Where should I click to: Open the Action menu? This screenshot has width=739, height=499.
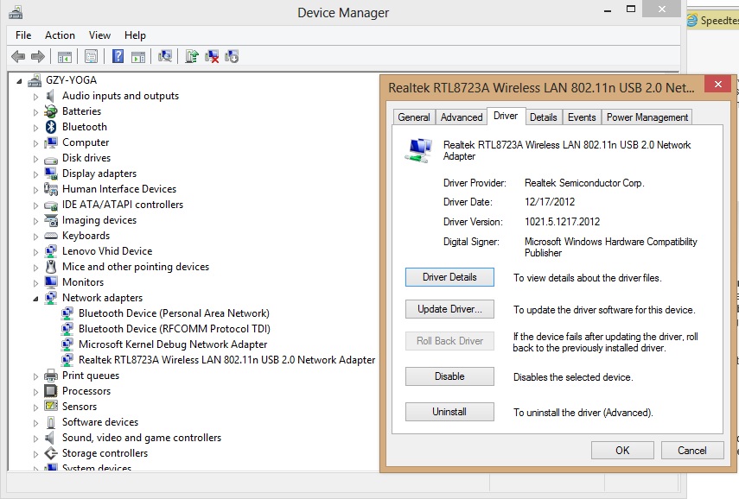click(x=60, y=35)
